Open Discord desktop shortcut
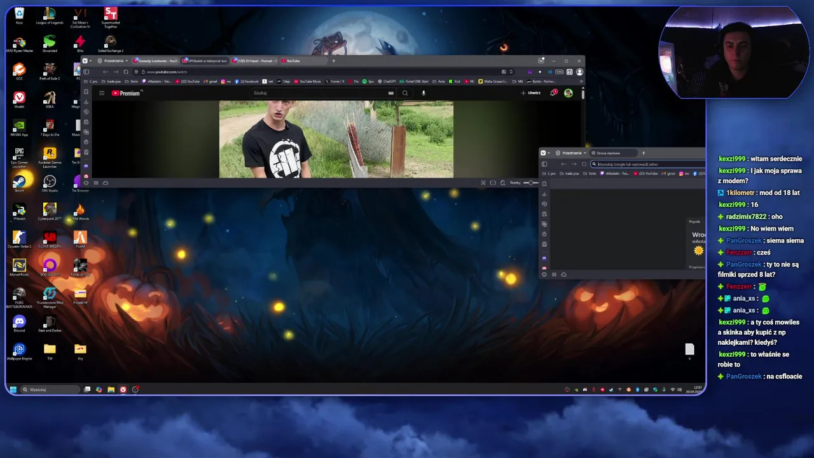Screen dimensions: 814x458 [x=19, y=324]
